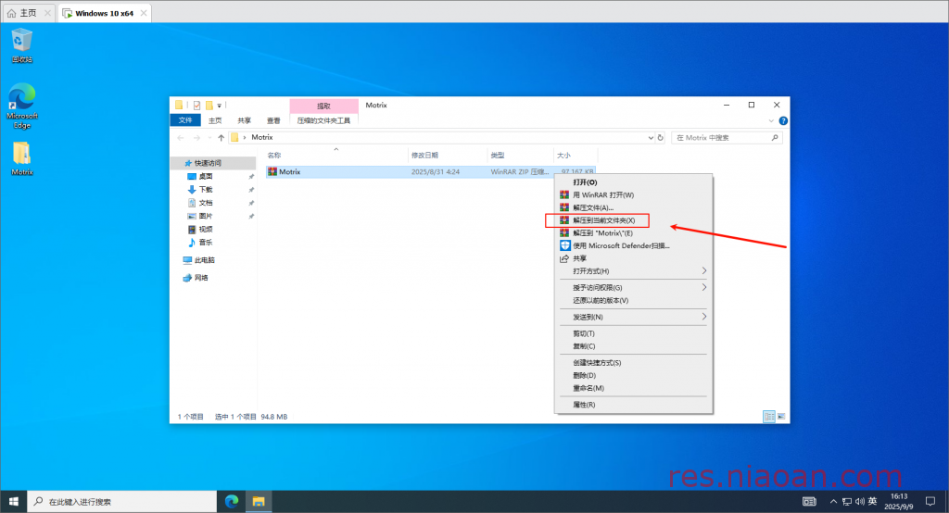Image resolution: width=949 pixels, height=513 pixels.
Task: Open the notification center icon
Action: [x=930, y=502]
